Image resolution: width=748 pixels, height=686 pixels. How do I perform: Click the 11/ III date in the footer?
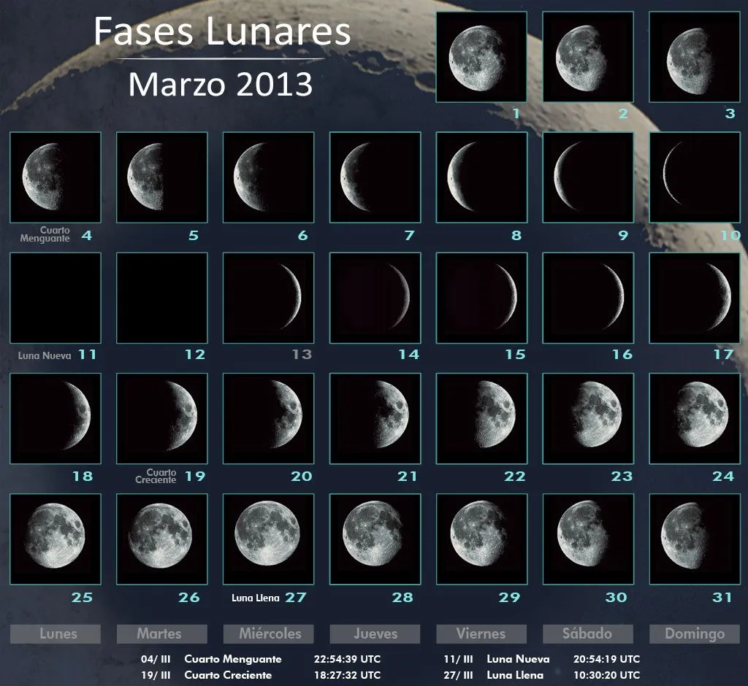[x=459, y=659]
